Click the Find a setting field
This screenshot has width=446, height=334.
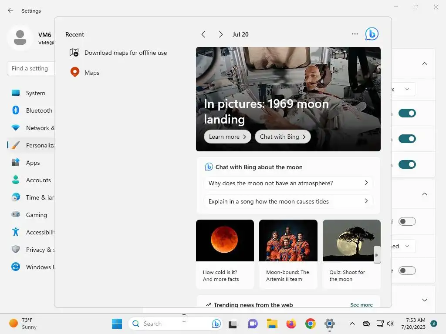pos(31,68)
